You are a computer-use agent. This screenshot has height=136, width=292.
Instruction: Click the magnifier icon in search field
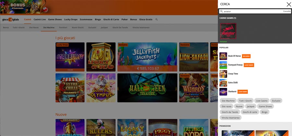point(221,11)
